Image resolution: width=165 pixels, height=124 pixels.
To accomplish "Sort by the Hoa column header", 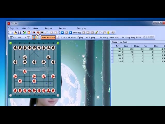I will pyautogui.click(x=148, y=46).
